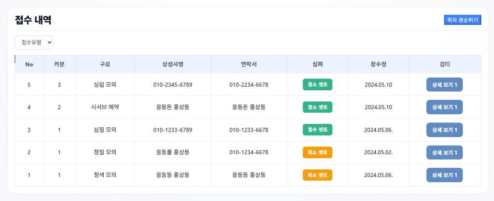Click the 연락서 cell of the 정색 모의 row
494x201 pixels.
click(249, 175)
